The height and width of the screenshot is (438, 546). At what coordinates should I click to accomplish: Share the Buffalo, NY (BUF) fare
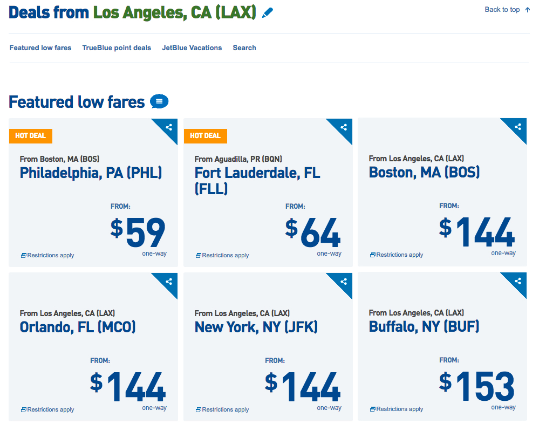coord(518,282)
